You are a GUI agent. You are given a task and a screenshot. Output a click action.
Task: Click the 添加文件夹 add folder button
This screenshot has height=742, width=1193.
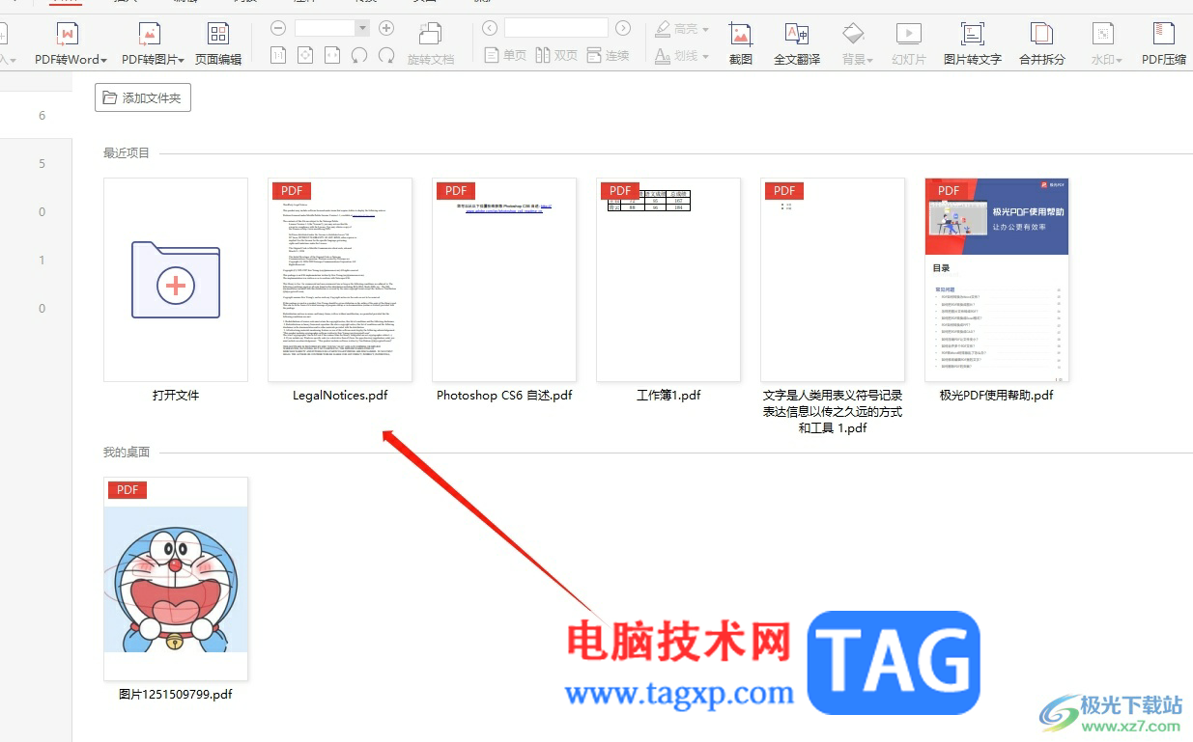(143, 97)
